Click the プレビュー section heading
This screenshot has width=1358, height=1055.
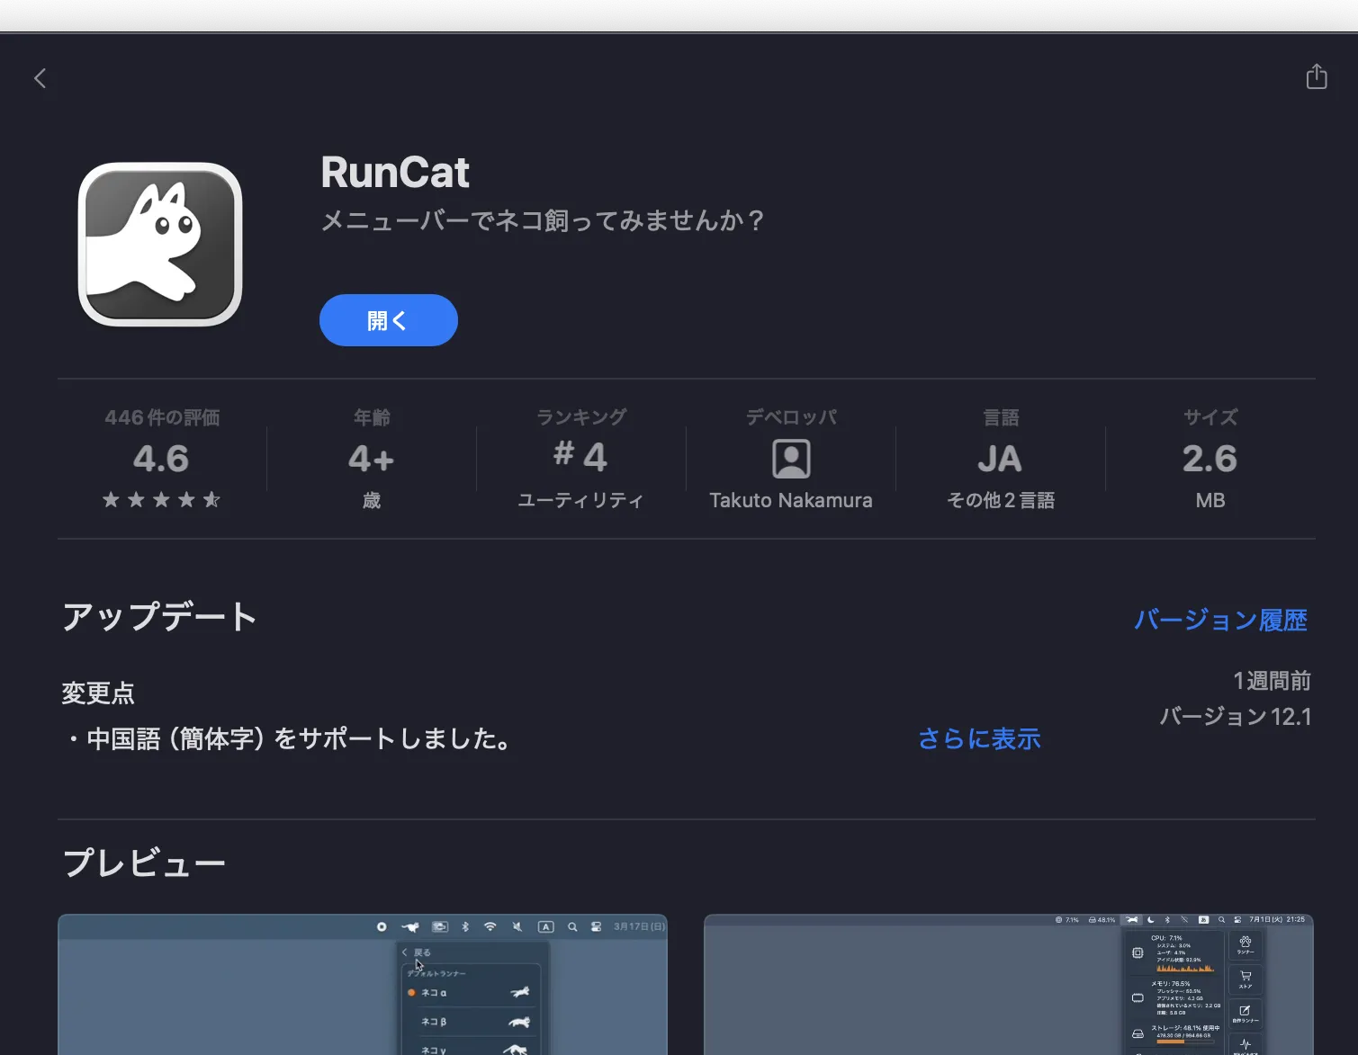pos(143,863)
